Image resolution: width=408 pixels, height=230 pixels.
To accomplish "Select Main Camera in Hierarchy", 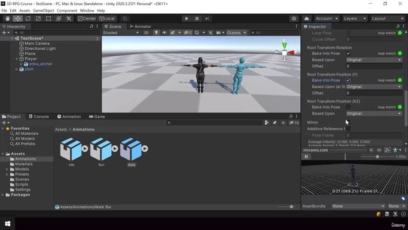I will (x=37, y=43).
